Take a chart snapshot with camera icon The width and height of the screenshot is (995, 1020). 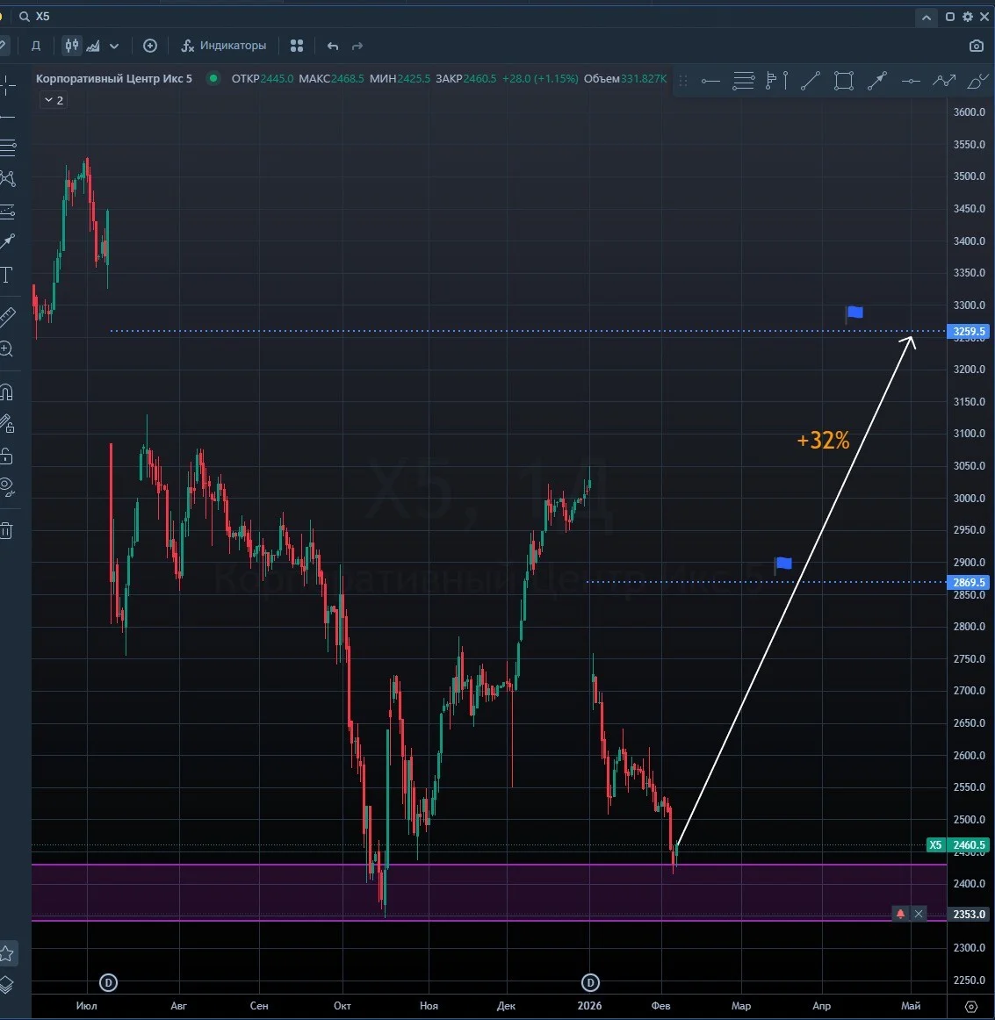point(977,47)
